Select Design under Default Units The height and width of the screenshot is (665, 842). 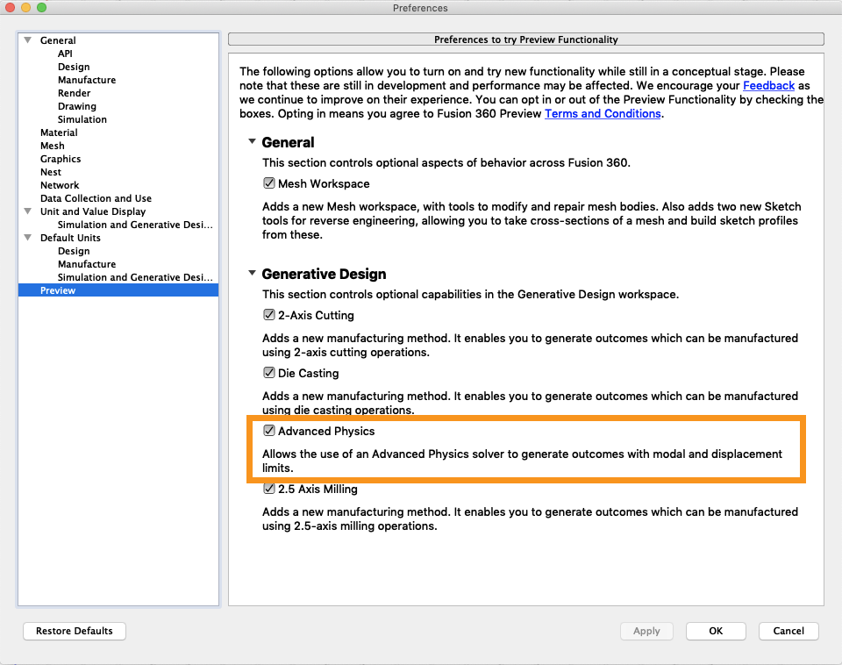point(74,251)
